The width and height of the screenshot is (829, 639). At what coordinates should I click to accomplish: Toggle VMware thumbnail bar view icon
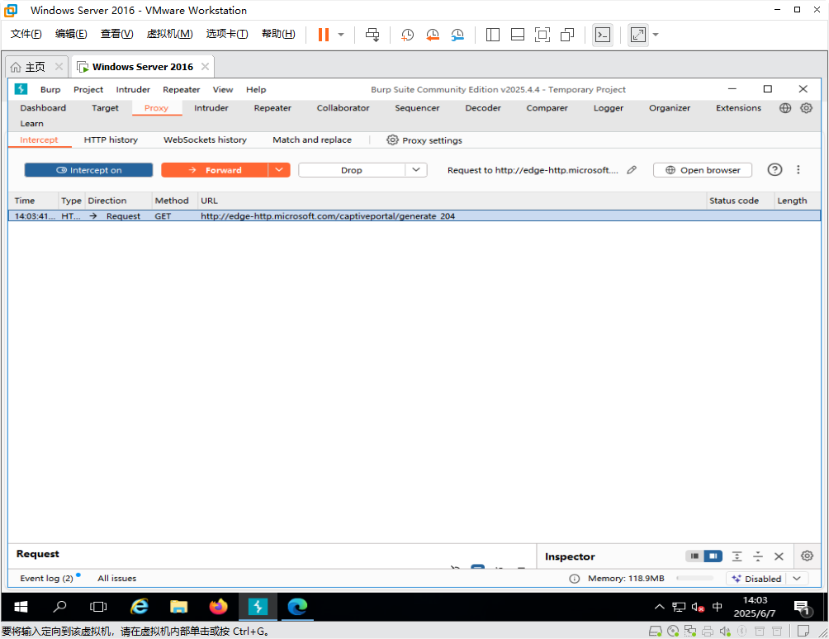click(518, 35)
